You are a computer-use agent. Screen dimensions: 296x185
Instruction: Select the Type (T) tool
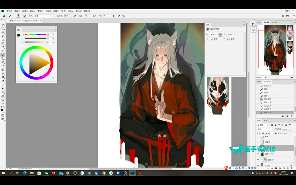point(3,85)
